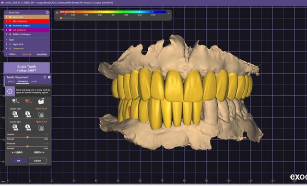Expand the Hidden section arrow
Viewport: 307px width, 186px height.
click(6, 54)
